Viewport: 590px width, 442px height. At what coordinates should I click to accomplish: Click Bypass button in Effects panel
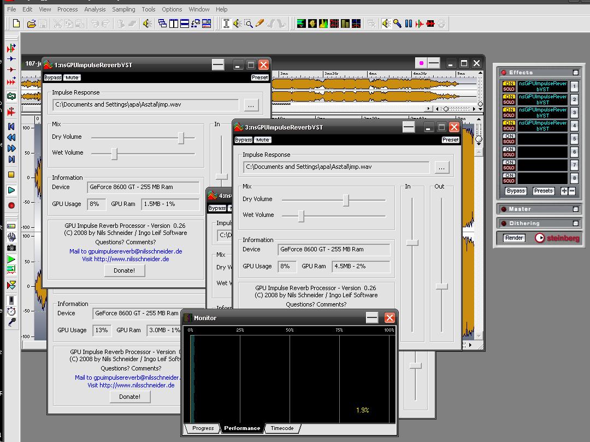point(516,191)
